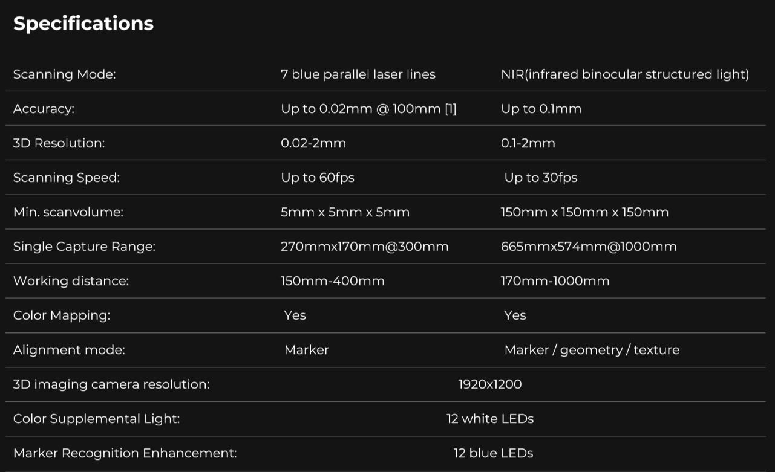Click the "1920x1200" camera resolution value
This screenshot has width=775, height=472.
click(489, 384)
